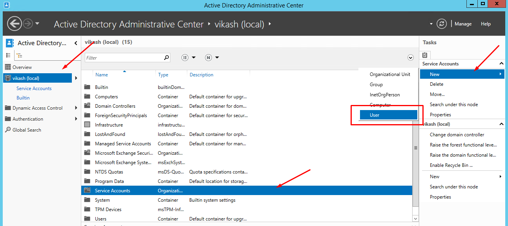Open Builtin link in navigation pane
Viewport: 508px width, 226px height.
click(23, 98)
